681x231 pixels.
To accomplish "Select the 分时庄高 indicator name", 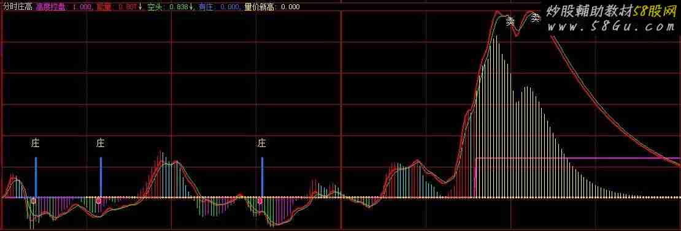I will (17, 7).
